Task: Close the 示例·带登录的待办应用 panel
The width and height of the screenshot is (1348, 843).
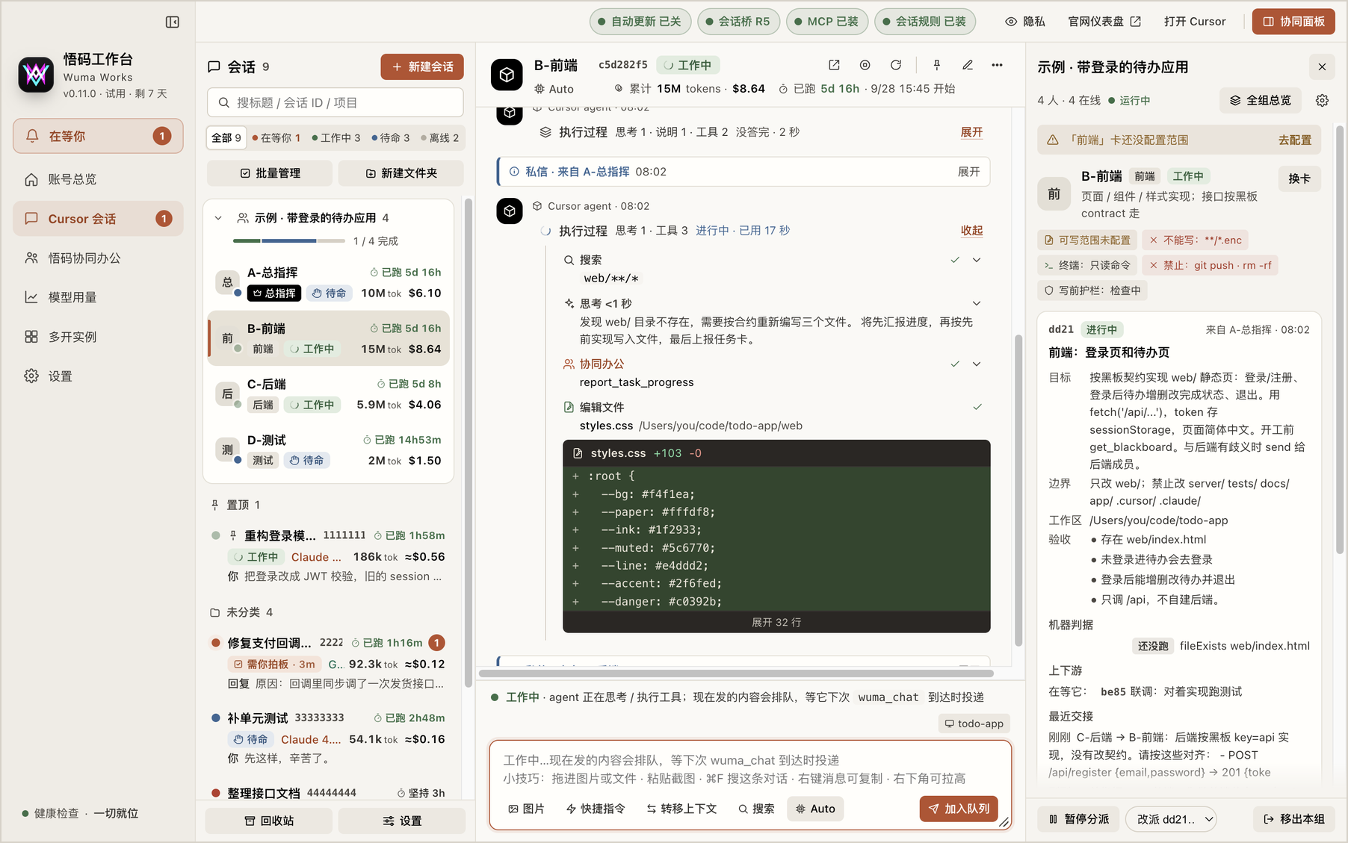Action: pos(1322,67)
